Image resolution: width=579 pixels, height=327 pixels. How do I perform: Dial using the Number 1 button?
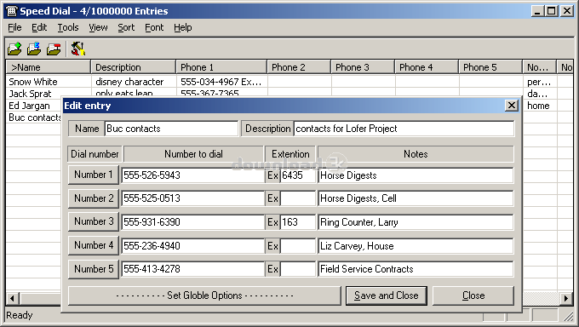click(94, 175)
